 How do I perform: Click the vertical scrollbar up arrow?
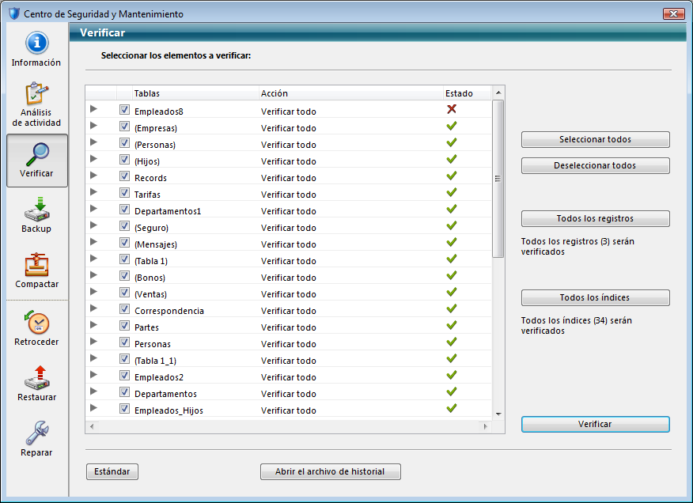pos(498,93)
